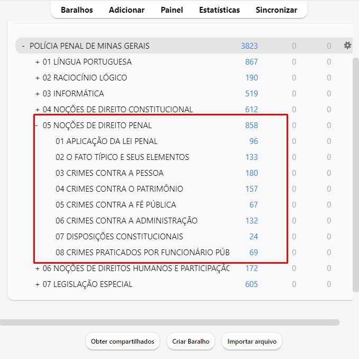Image resolution: width=359 pixels, height=359 pixels.
Task: Expand 06 NOÇÕES DE DIREITOS HUMANOS deck
Action: [x=38, y=268]
